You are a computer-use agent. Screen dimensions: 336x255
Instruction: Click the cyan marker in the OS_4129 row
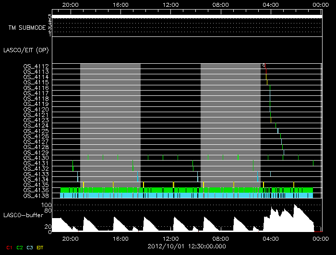pos(284,152)
